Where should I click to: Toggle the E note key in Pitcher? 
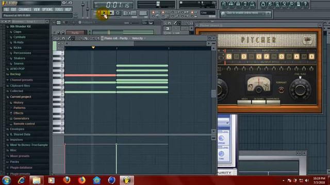pos(259,57)
